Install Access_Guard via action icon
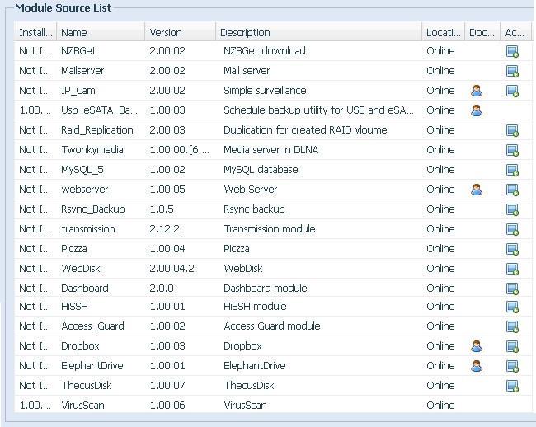 pos(512,327)
